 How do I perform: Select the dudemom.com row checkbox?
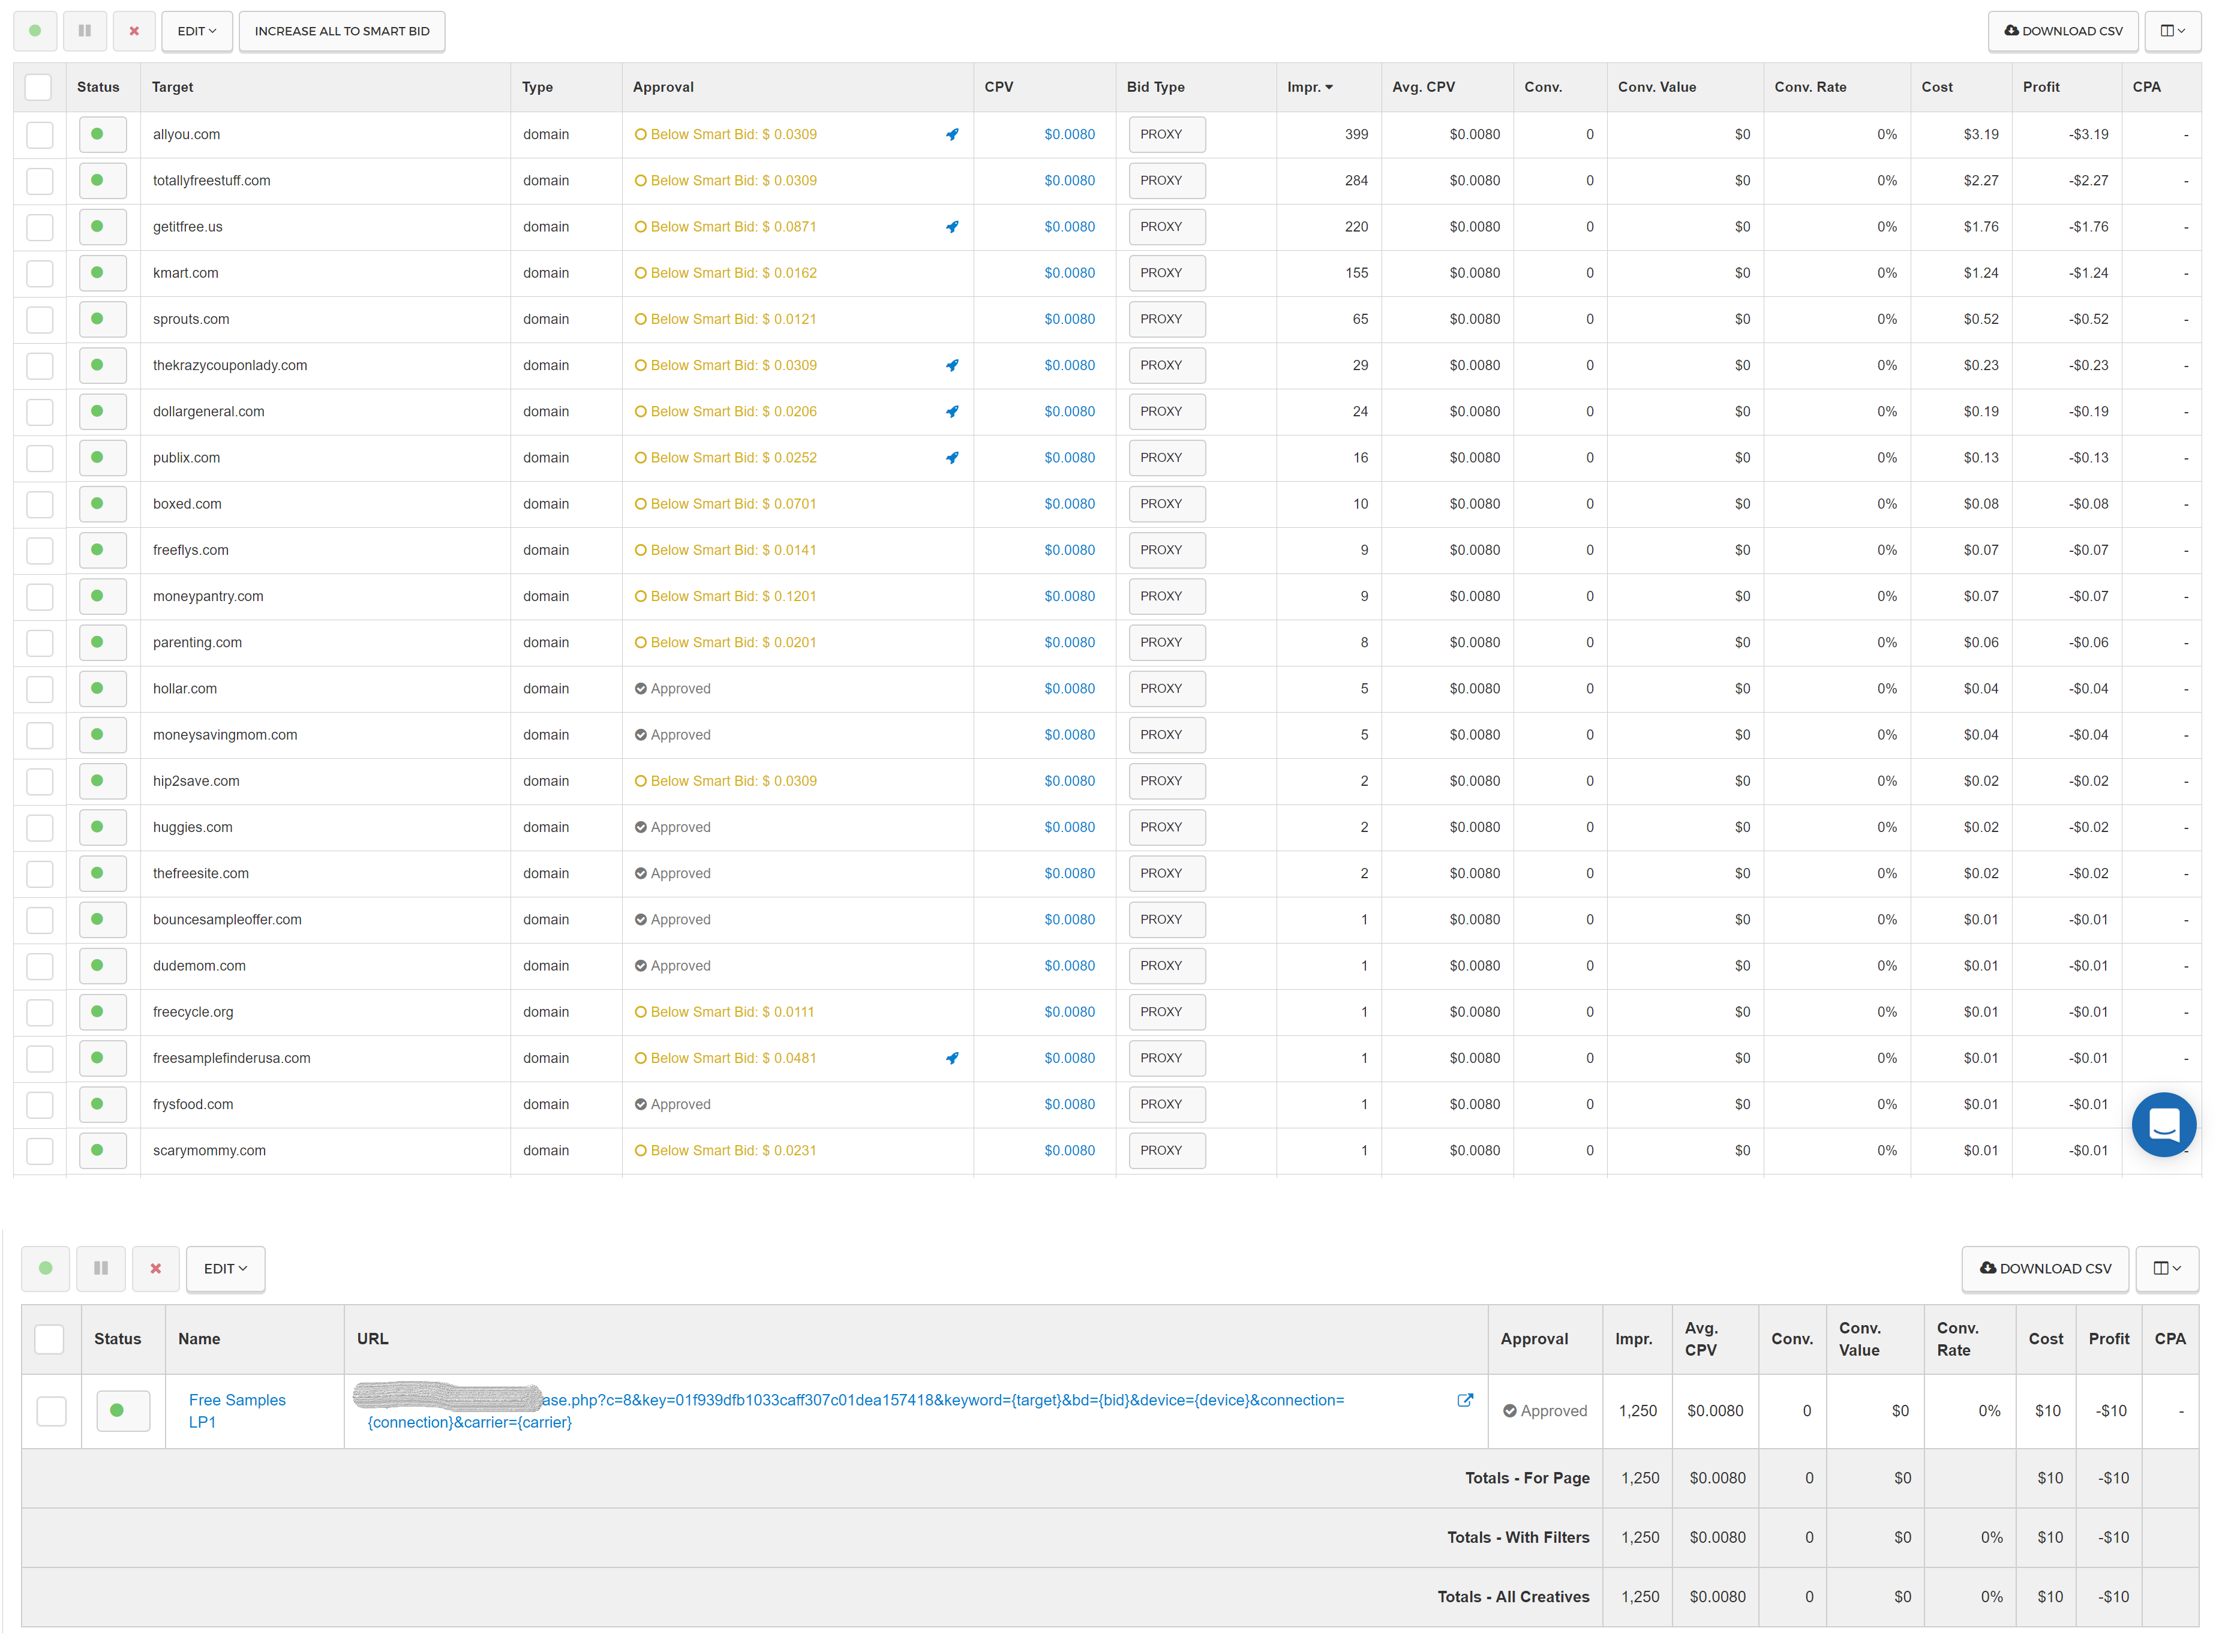click(40, 966)
